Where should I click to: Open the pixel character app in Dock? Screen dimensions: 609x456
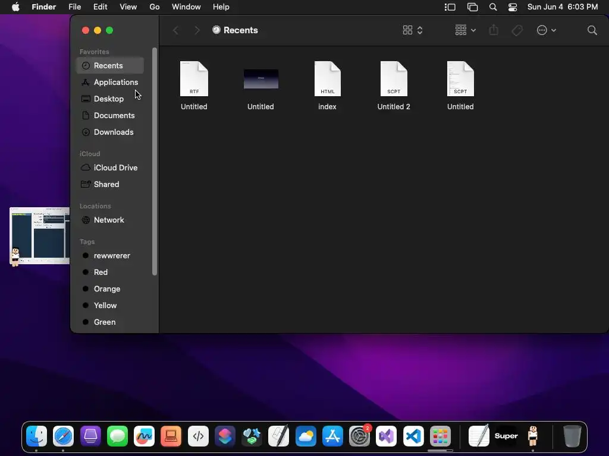[533, 436]
